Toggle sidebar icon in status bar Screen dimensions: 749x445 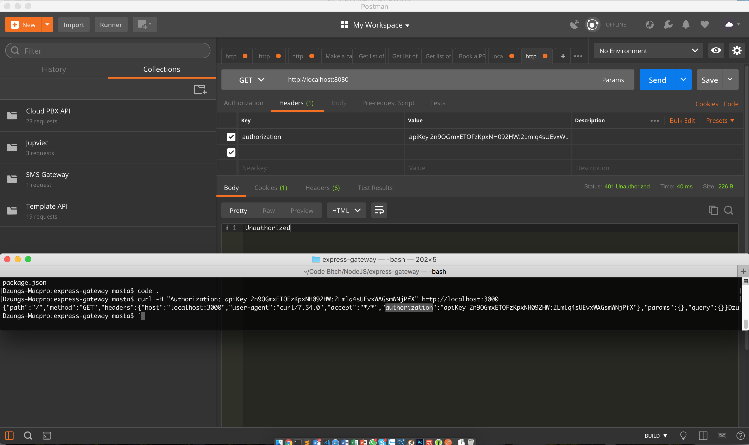pyautogui.click(x=10, y=435)
